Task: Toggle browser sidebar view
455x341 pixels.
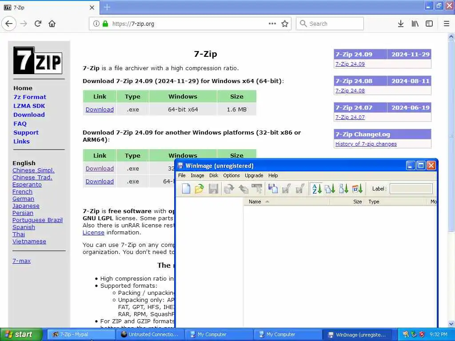Action: 429,24
